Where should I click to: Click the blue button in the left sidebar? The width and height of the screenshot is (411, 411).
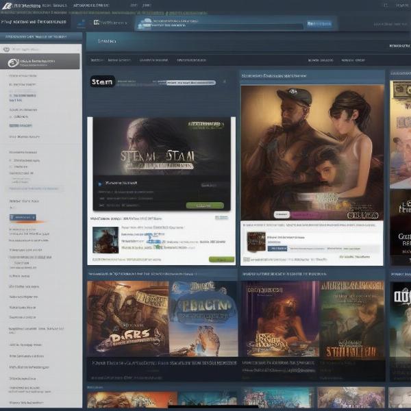(23, 217)
